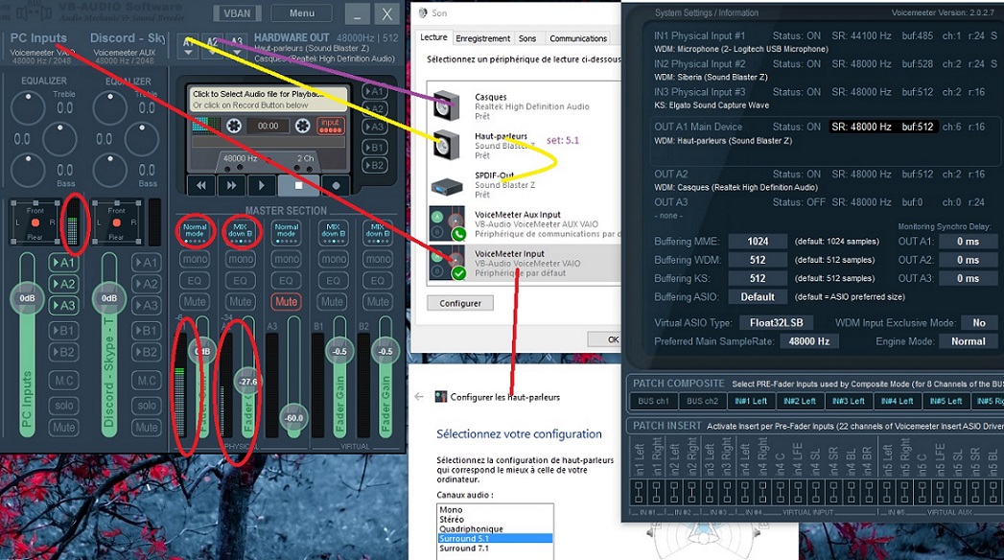Open the Buffering WDM 512 value selector
Screen dimensions: 1004x560
[x=758, y=260]
